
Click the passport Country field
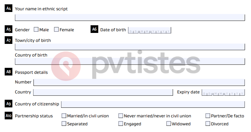tap(103, 92)
